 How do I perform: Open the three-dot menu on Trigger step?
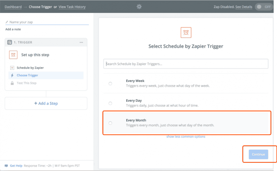tap(82, 42)
